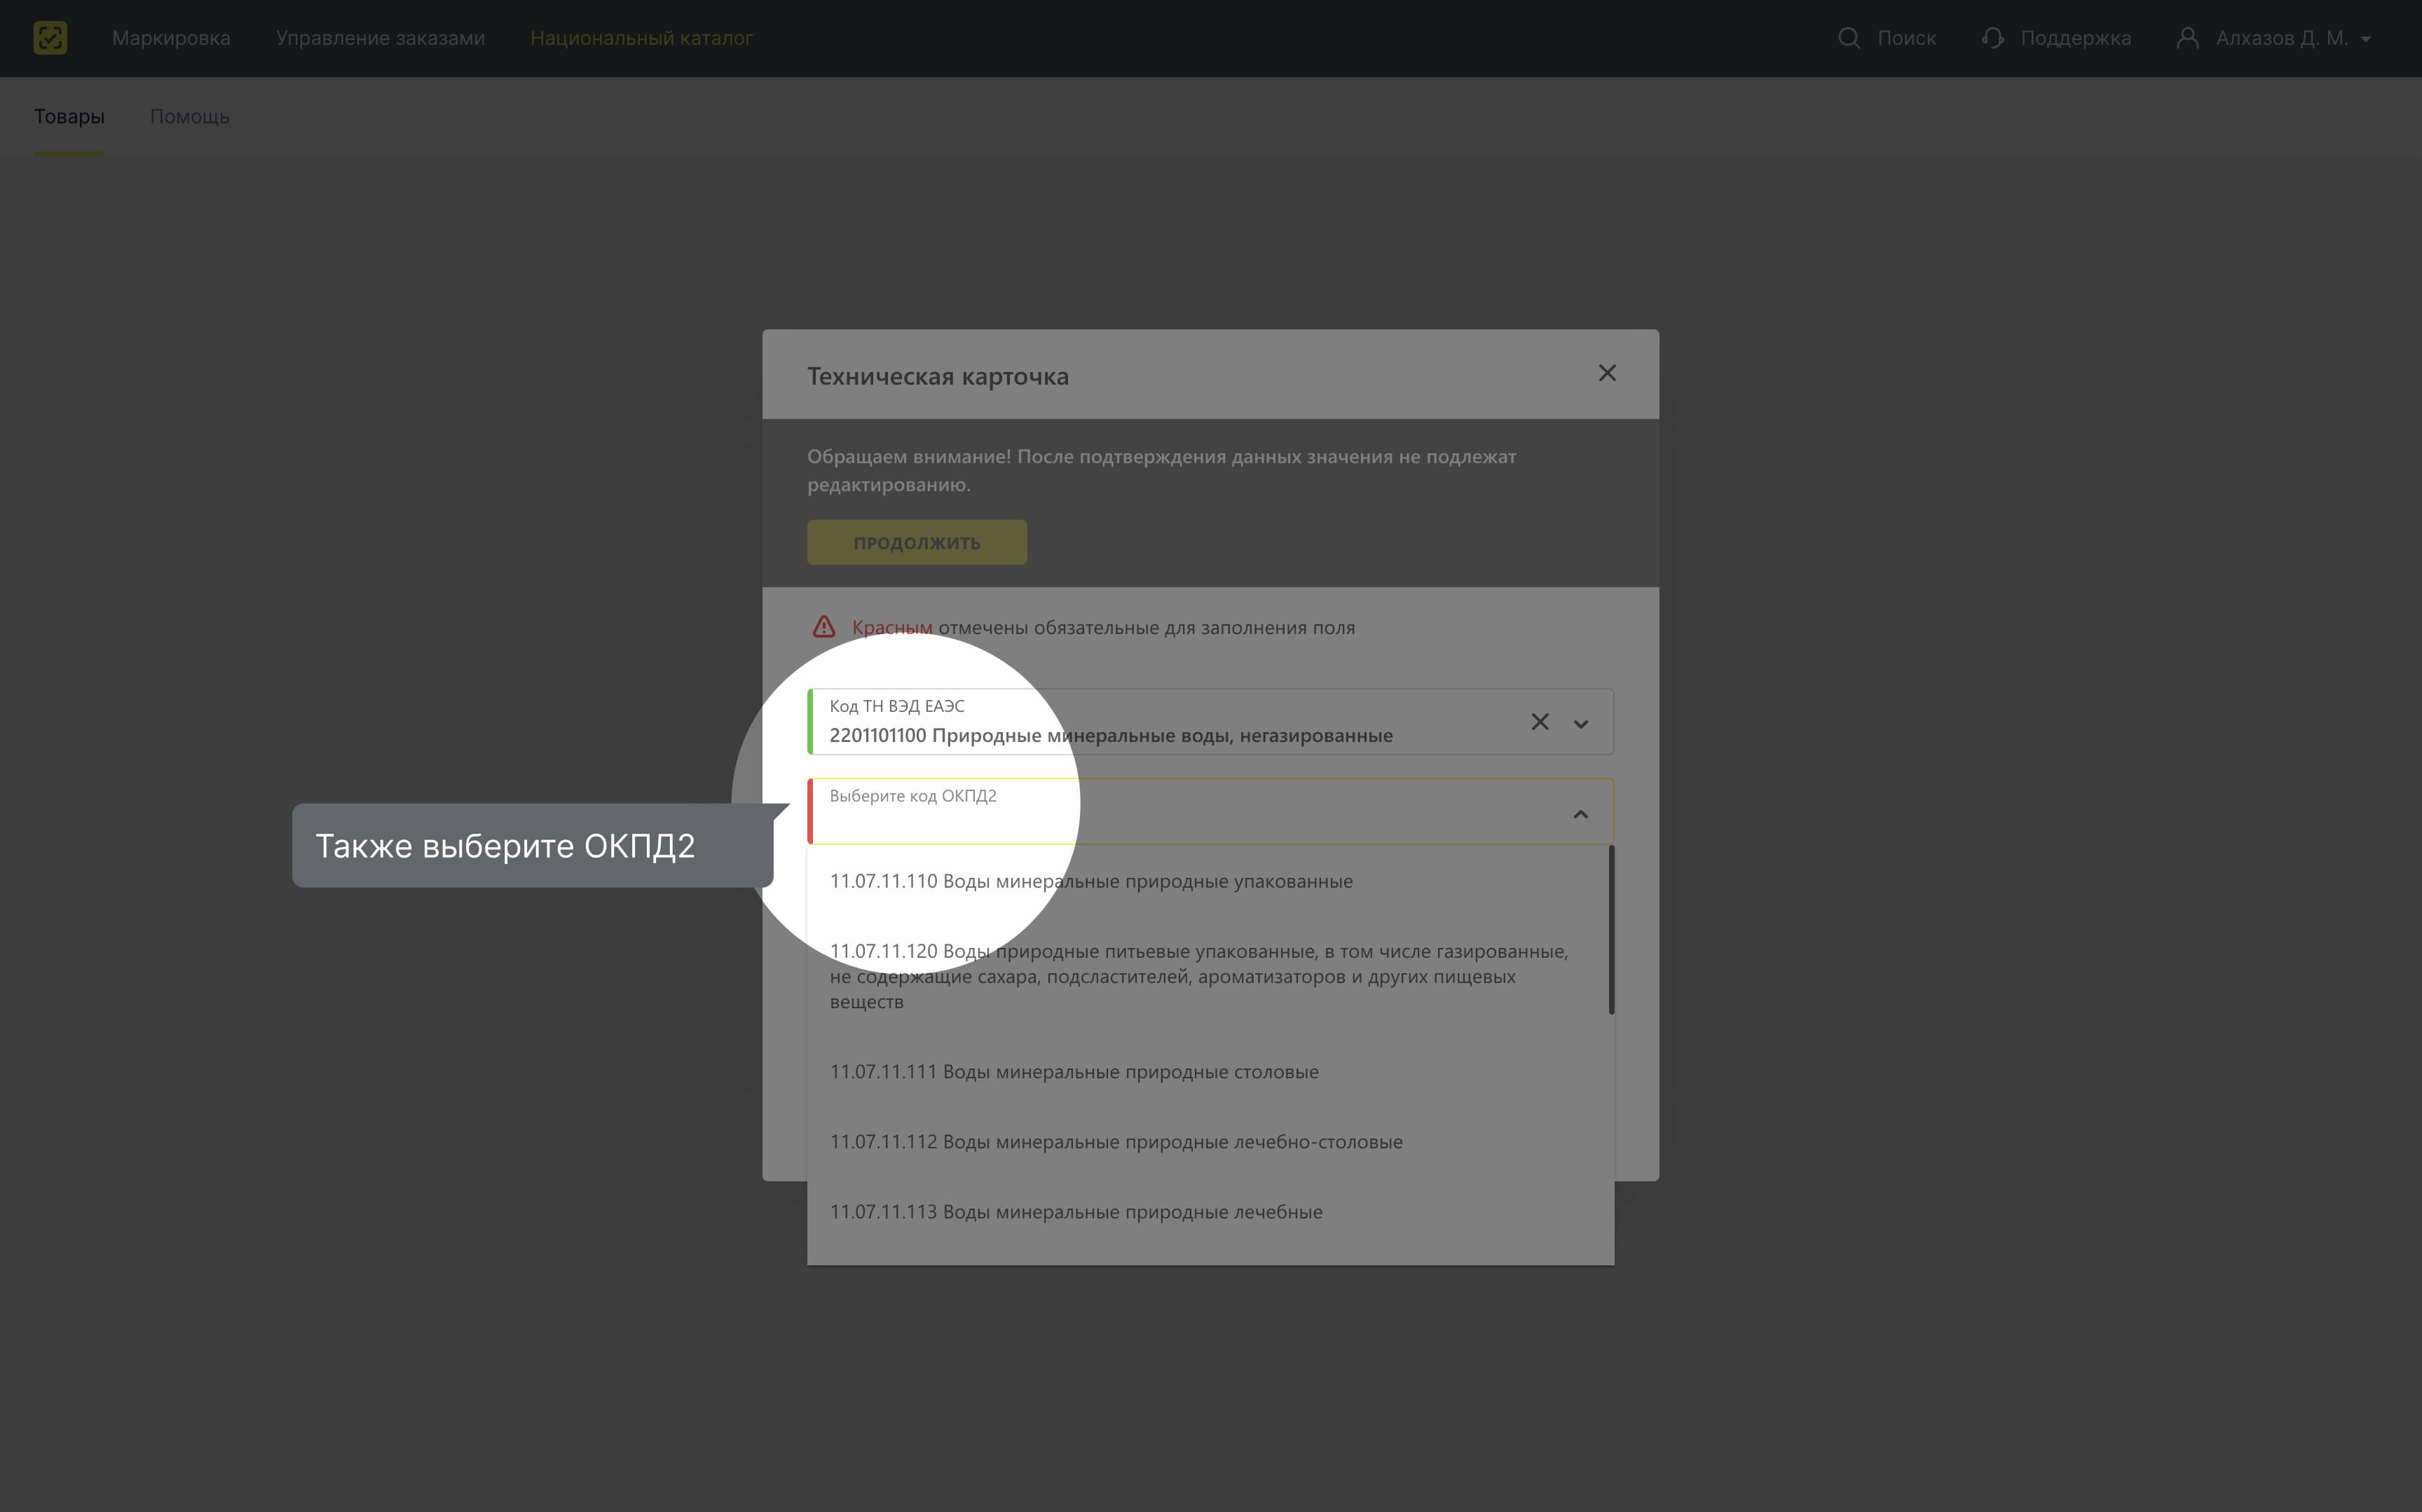Click the support headset icon
This screenshot has height=1512, width=2422.
click(x=1992, y=38)
